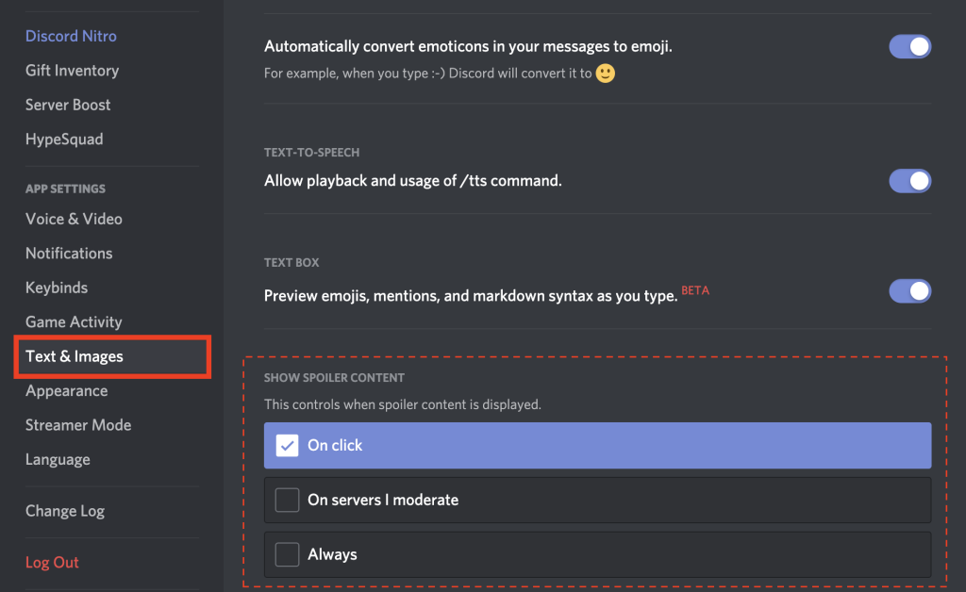Open the Server Boost section
Screen dimensions: 966x592
(x=68, y=106)
